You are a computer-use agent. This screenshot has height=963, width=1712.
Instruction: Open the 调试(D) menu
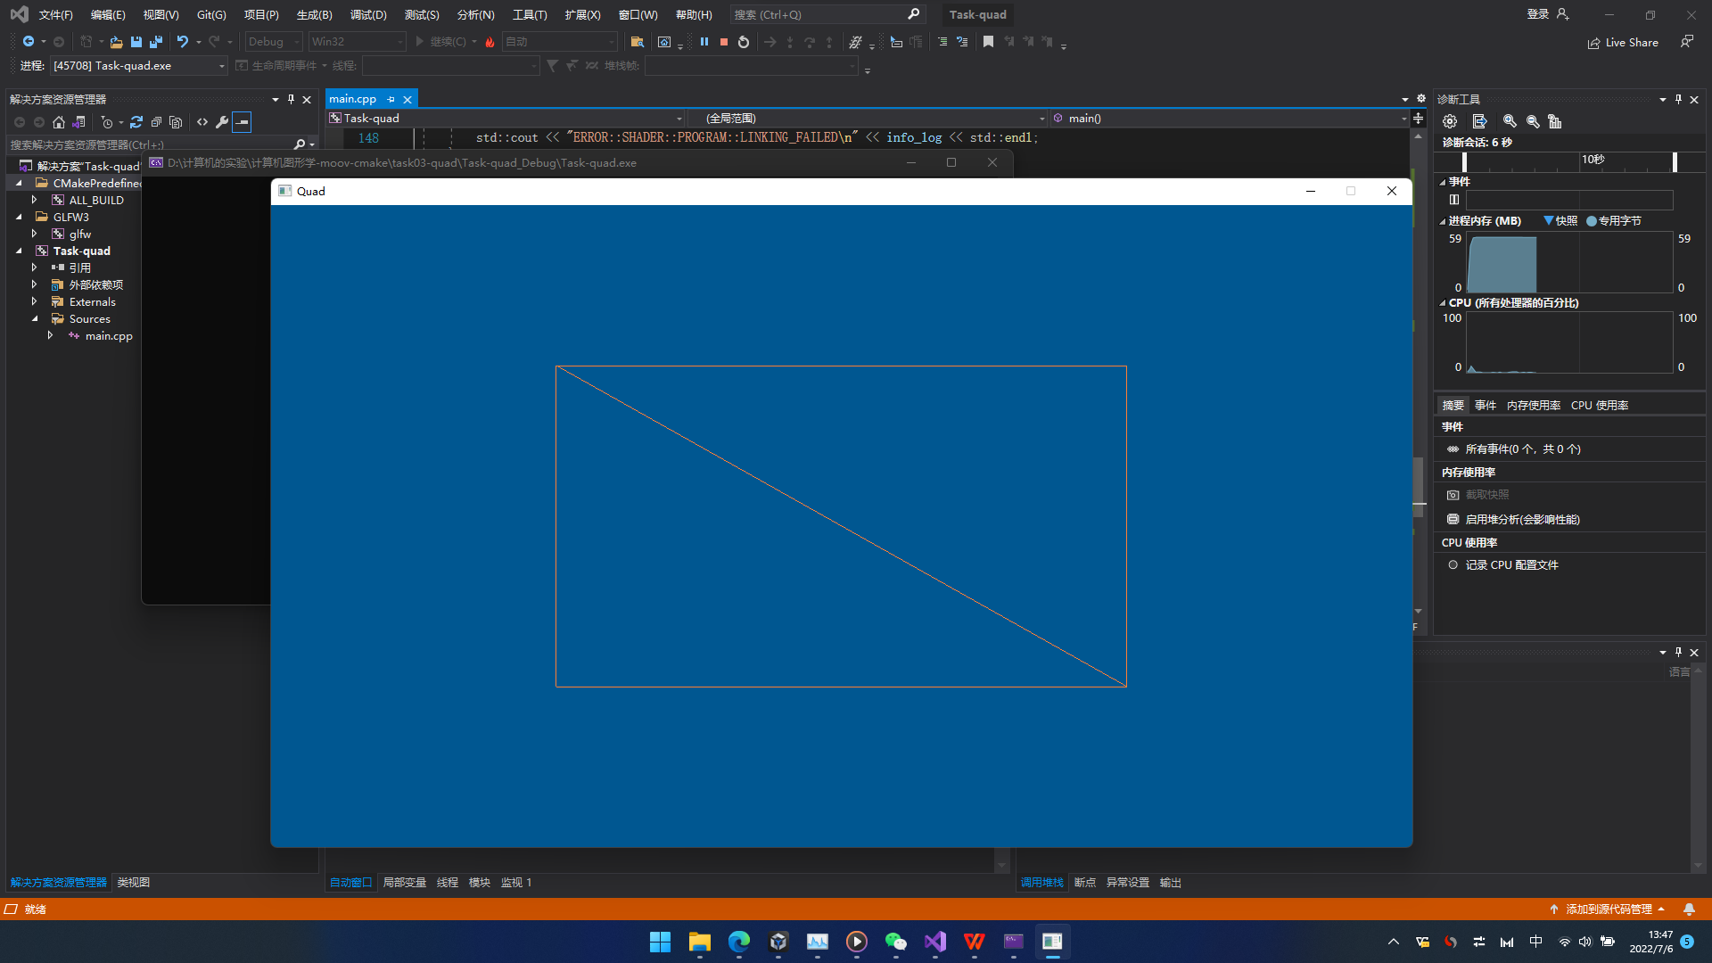[368, 15]
